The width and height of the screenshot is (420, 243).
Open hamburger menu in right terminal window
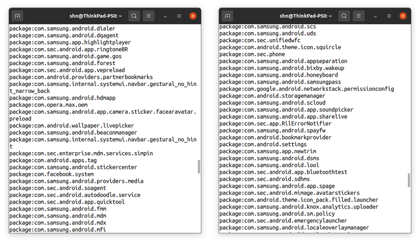[358, 16]
